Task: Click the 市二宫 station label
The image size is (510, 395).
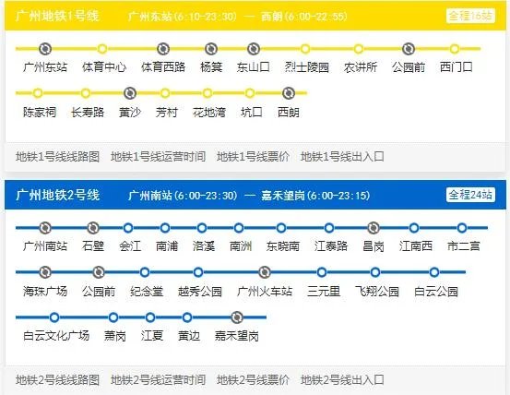Action: 464,246
